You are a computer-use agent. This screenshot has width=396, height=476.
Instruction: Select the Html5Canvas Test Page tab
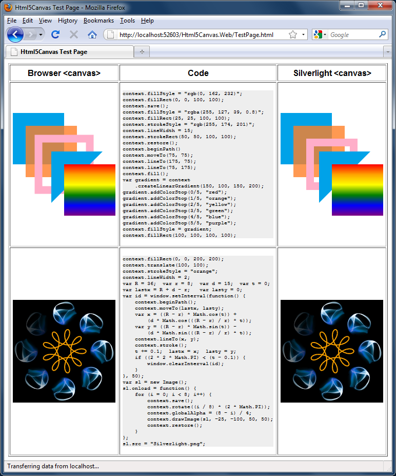[69, 52]
